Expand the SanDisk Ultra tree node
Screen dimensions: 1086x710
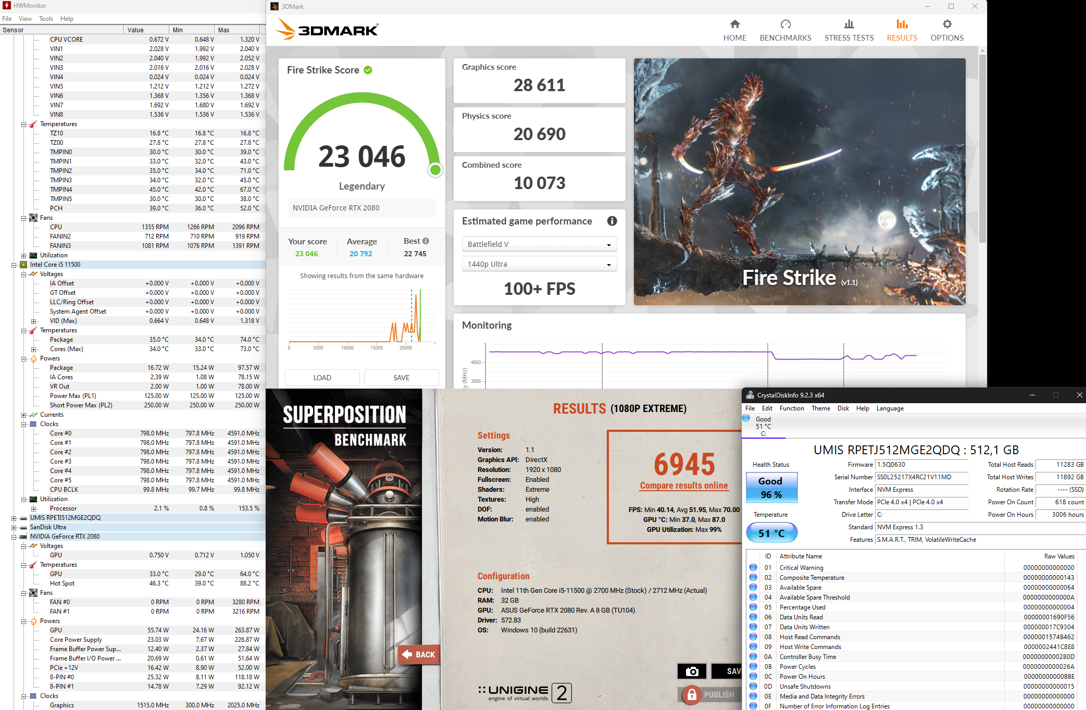(x=14, y=527)
